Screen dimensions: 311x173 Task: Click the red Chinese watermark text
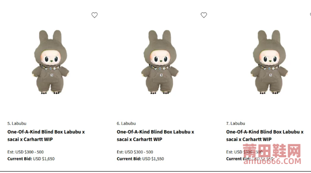[x=272, y=151]
